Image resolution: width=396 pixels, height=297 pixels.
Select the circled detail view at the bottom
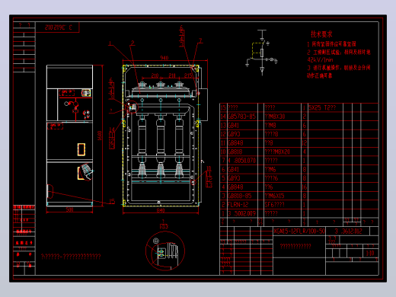(x=165, y=251)
